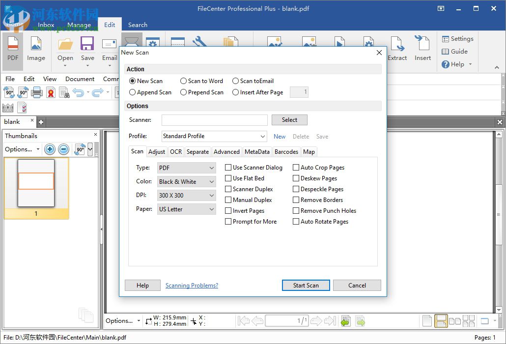Select the Scan to Word radio button
The image size is (506, 344).
tap(184, 81)
